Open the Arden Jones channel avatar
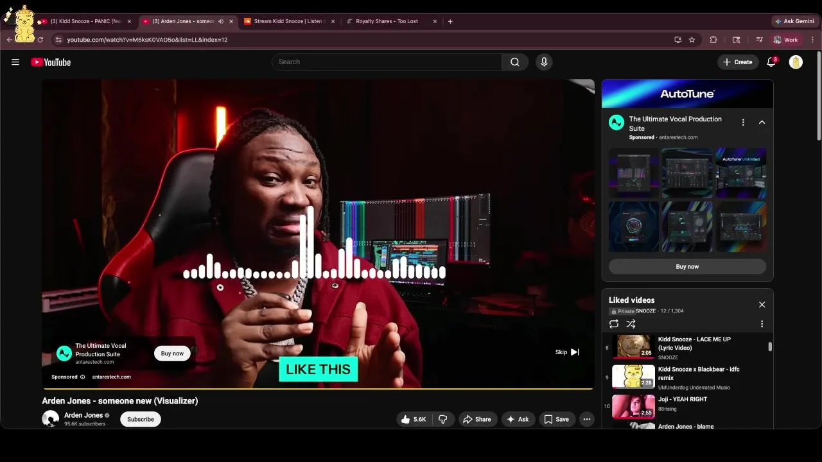The image size is (822, 462). point(51,420)
